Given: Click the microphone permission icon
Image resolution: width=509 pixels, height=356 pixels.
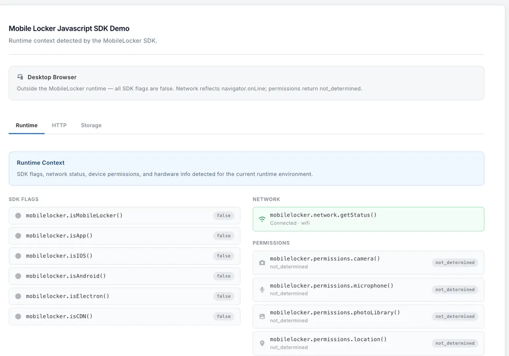Looking at the screenshot, I should 262,290.
